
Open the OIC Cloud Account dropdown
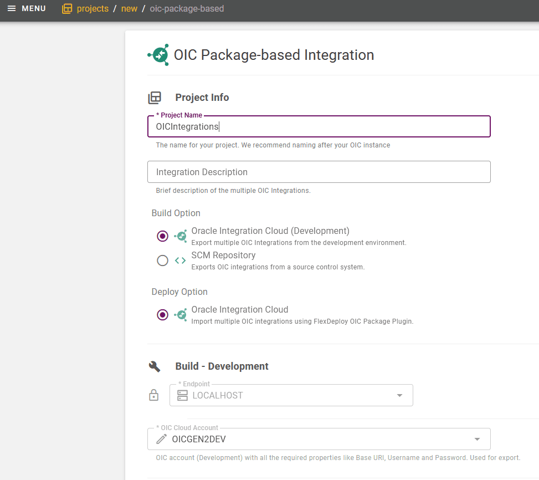tap(319, 439)
